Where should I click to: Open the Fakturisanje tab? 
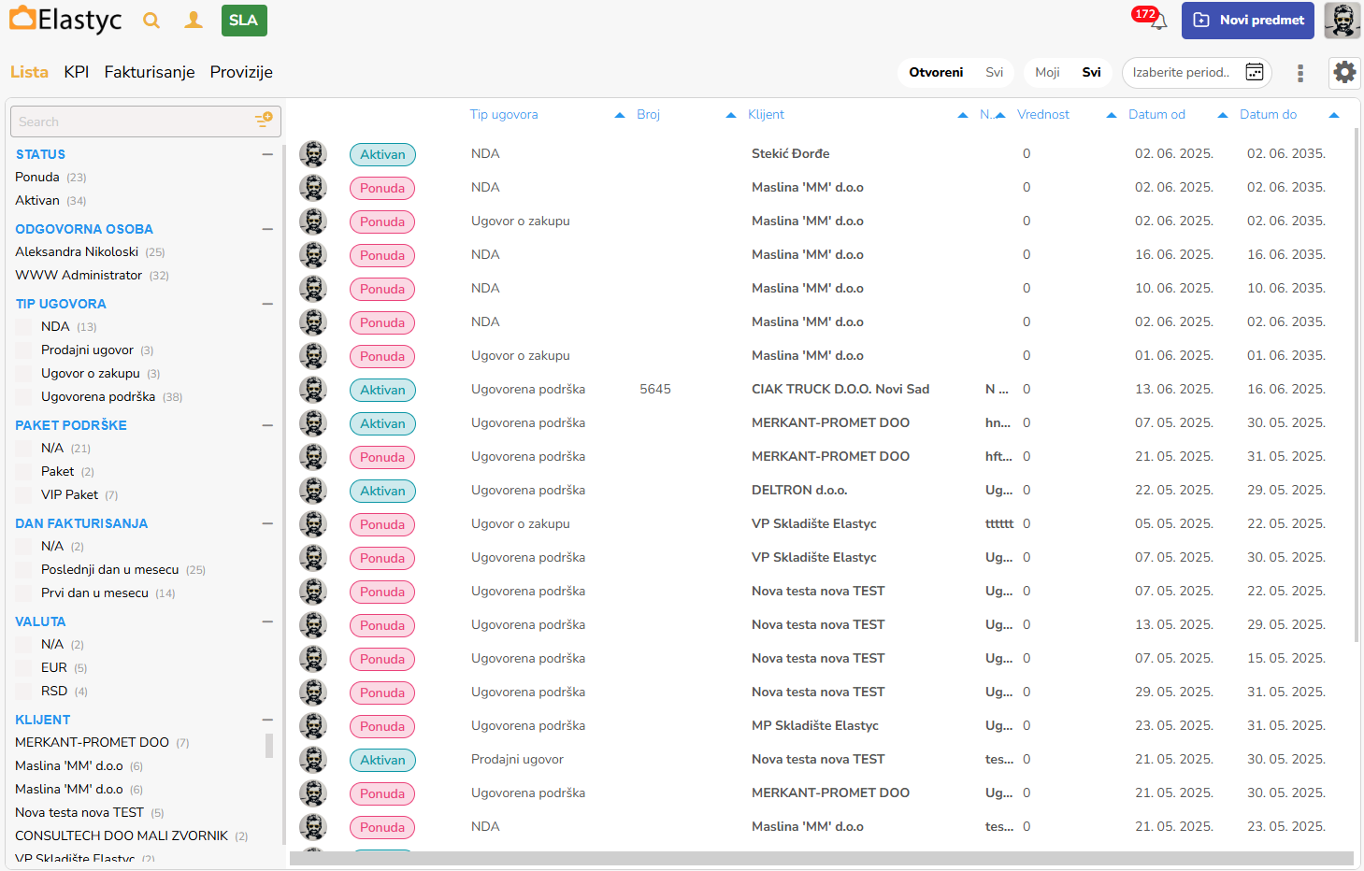150,72
